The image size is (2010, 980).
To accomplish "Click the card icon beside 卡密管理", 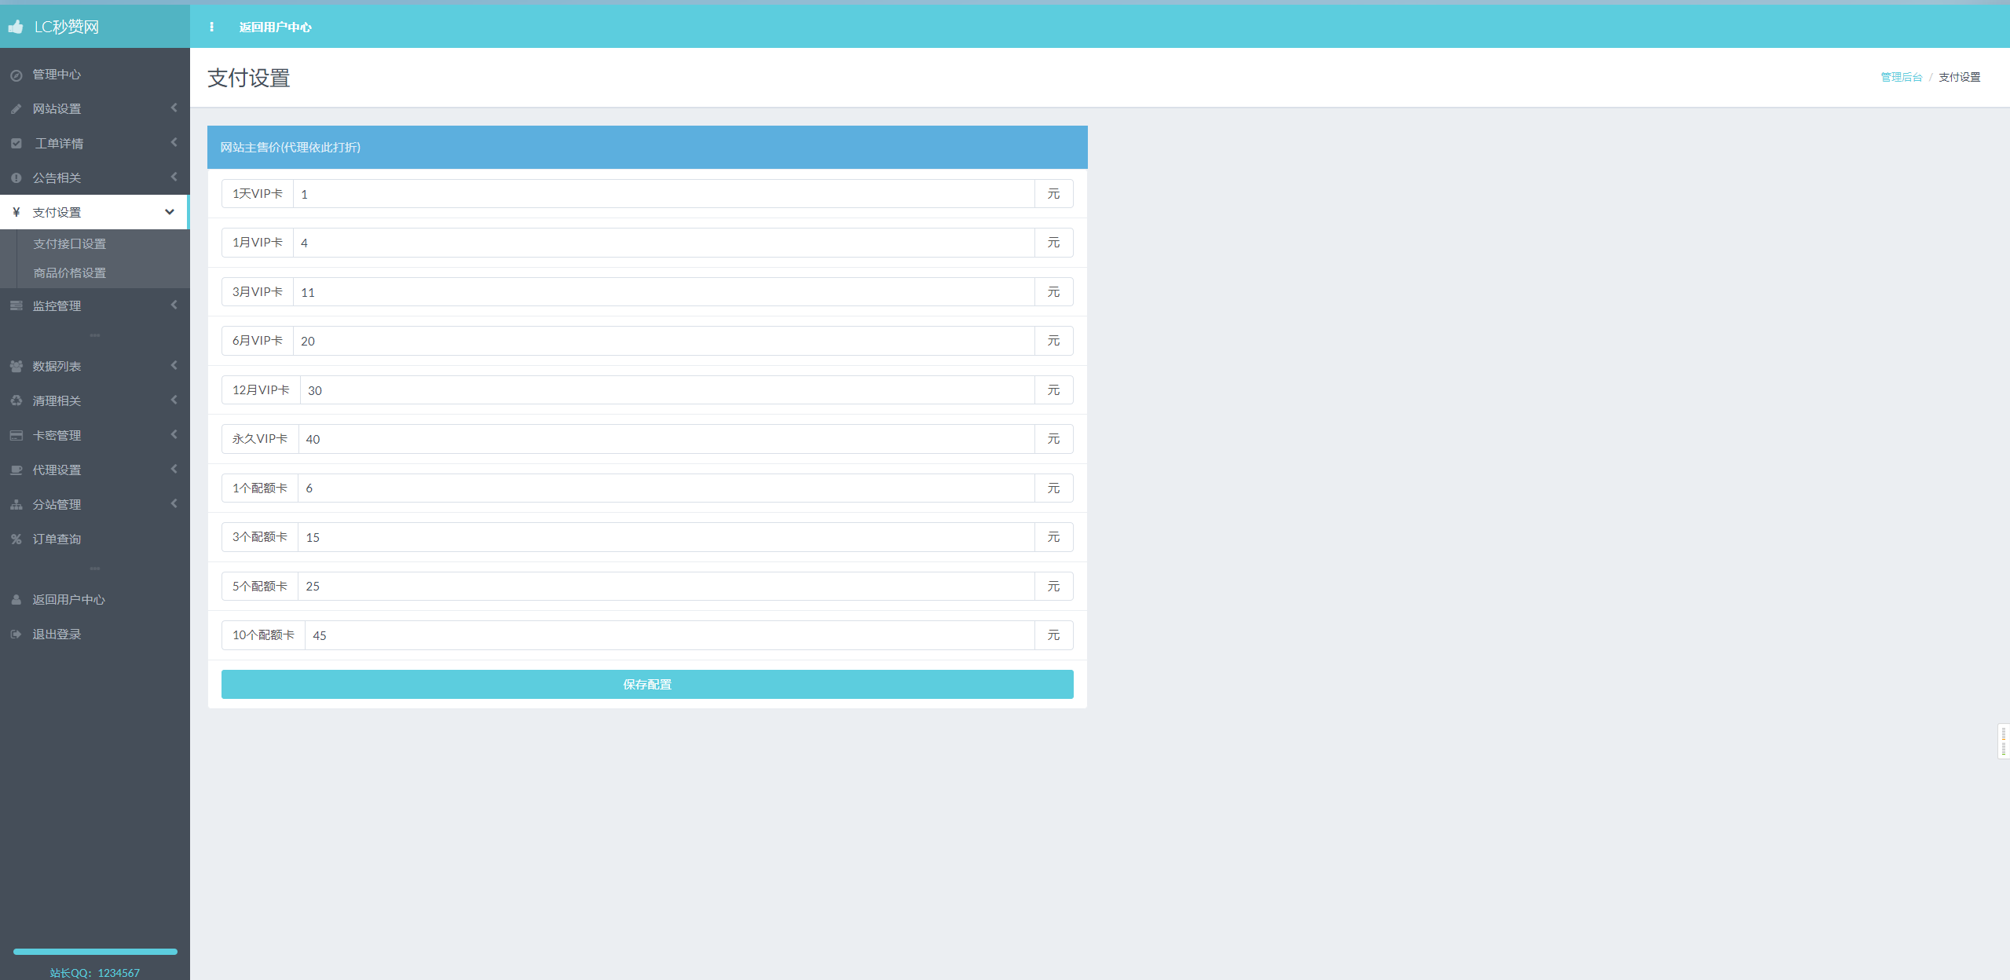I will (x=16, y=436).
